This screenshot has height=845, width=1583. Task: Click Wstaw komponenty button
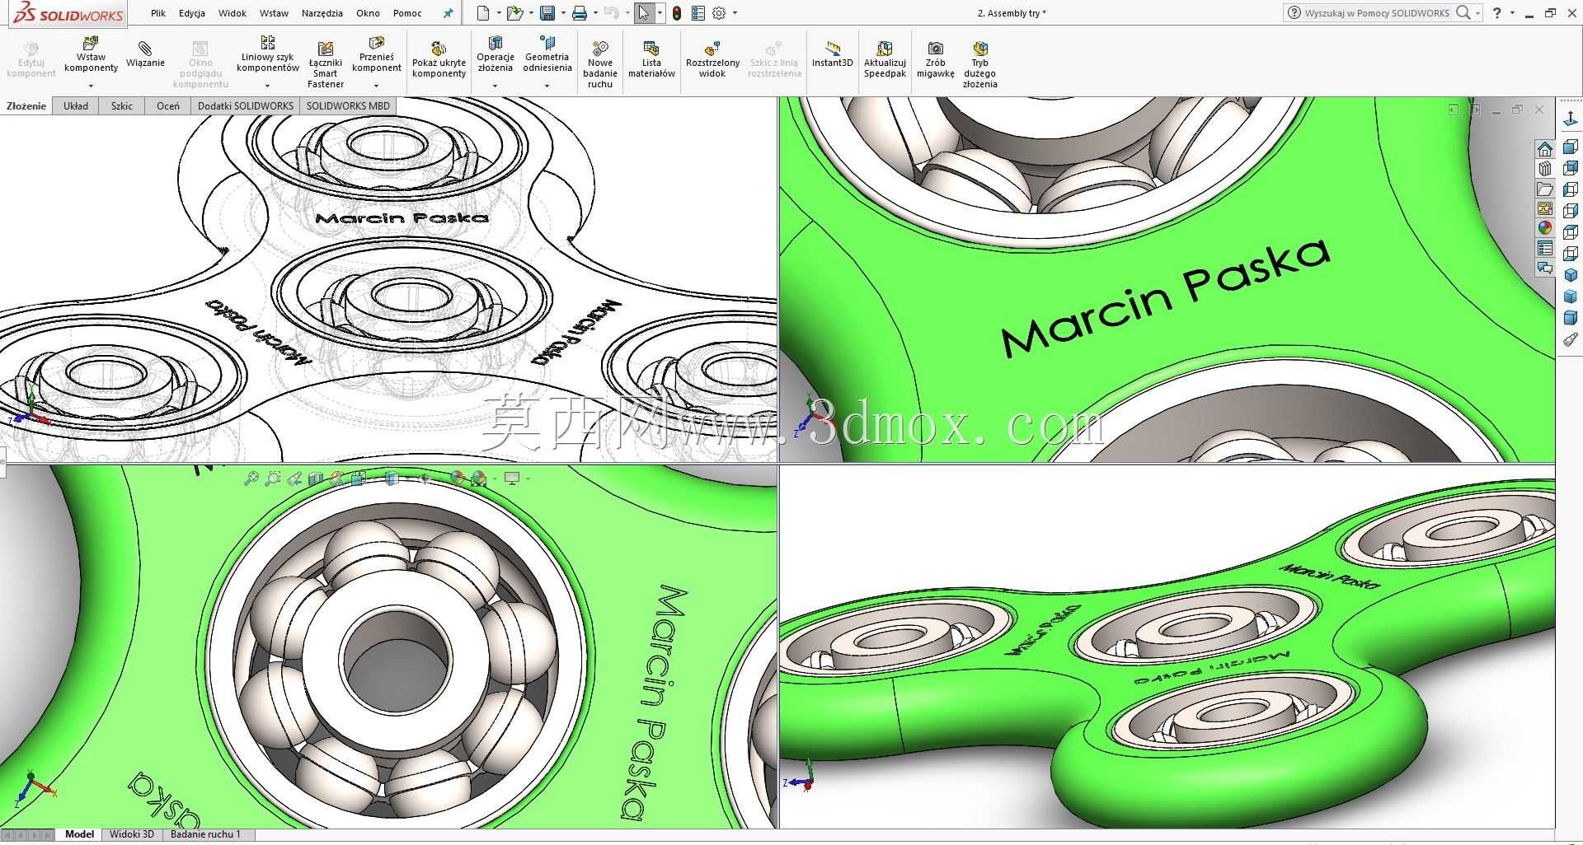point(91,54)
